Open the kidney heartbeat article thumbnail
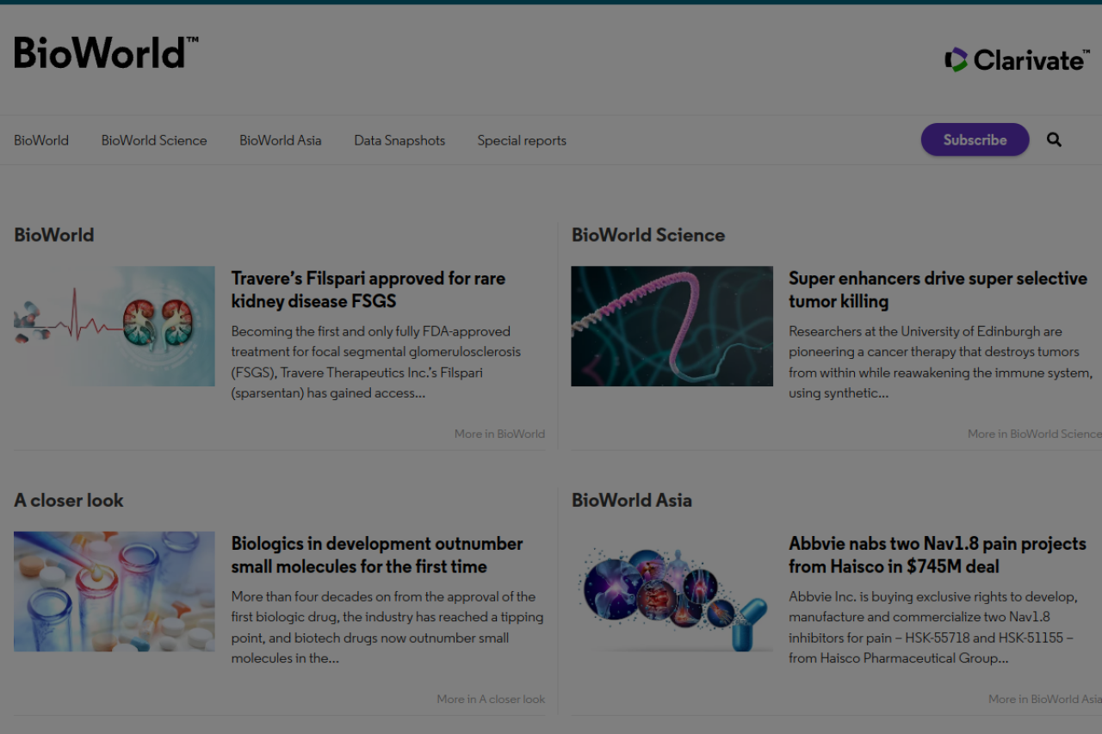Image resolution: width=1102 pixels, height=734 pixels. (x=115, y=326)
